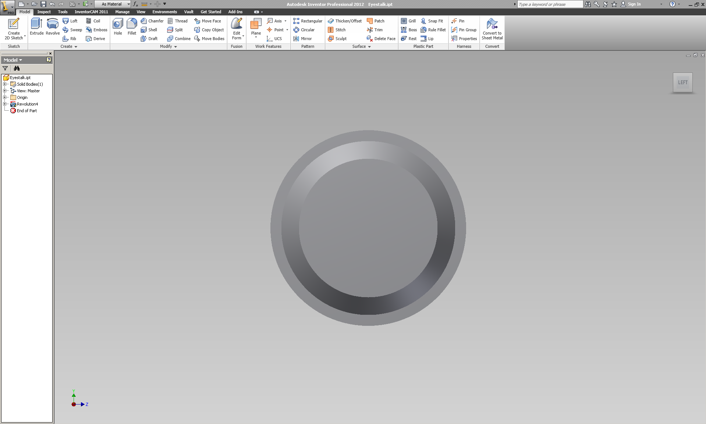Start Create 2D Sketch
Screen dimensions: 706x424
click(14, 29)
